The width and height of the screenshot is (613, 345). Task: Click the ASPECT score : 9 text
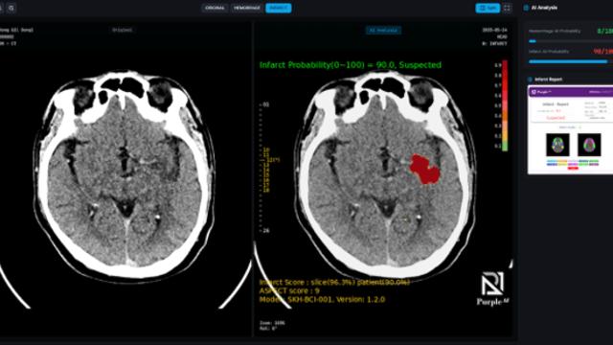289,290
